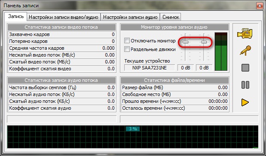Start video recording with camcorder icon
This screenshot has height=156, width=266.
click(x=245, y=34)
